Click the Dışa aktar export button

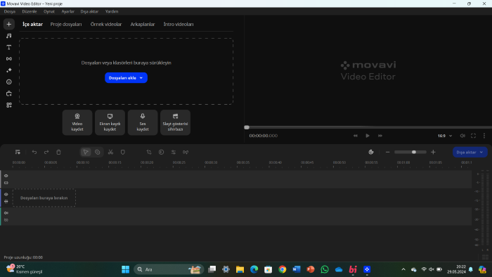point(466,152)
